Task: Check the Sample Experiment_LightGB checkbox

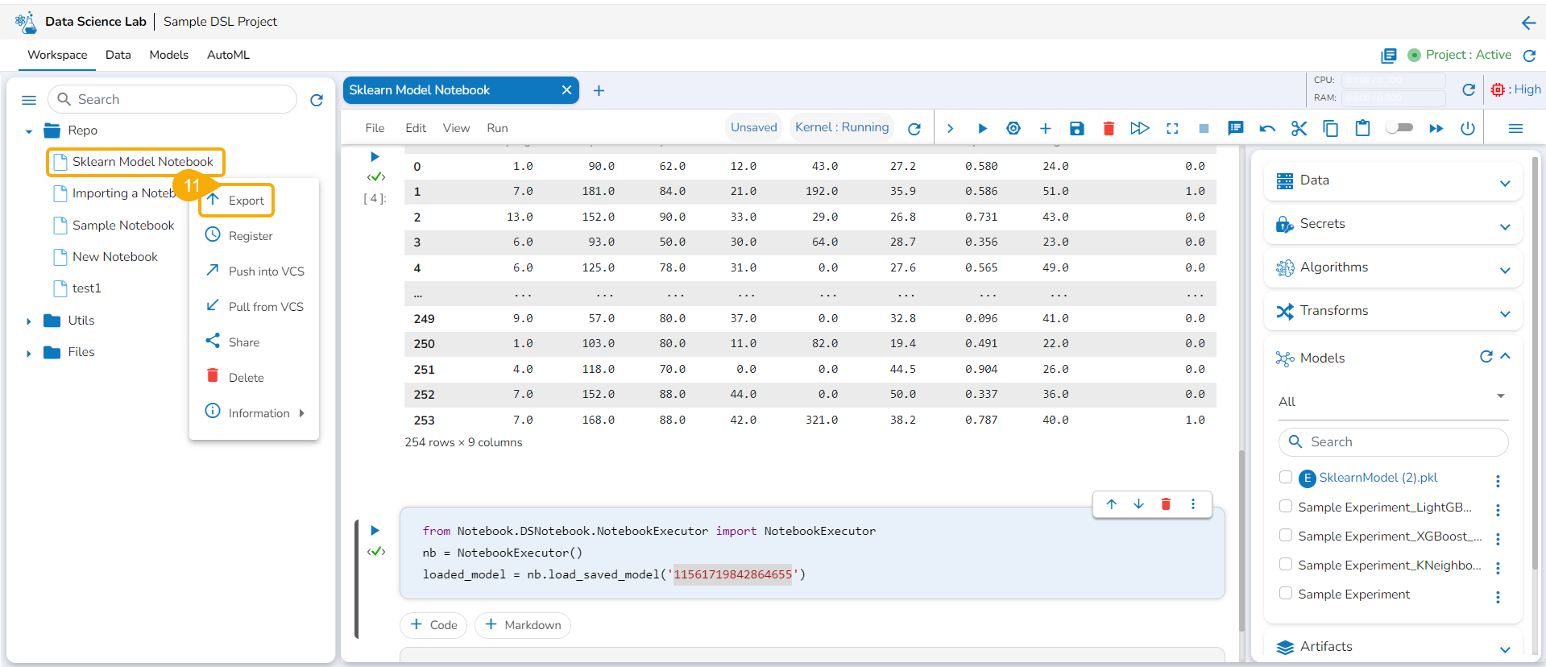Action: [1286, 507]
